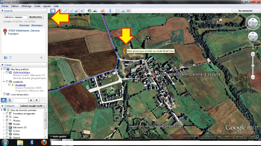Collapse the Calques panel
261x146 pixels.
coord(3,106)
